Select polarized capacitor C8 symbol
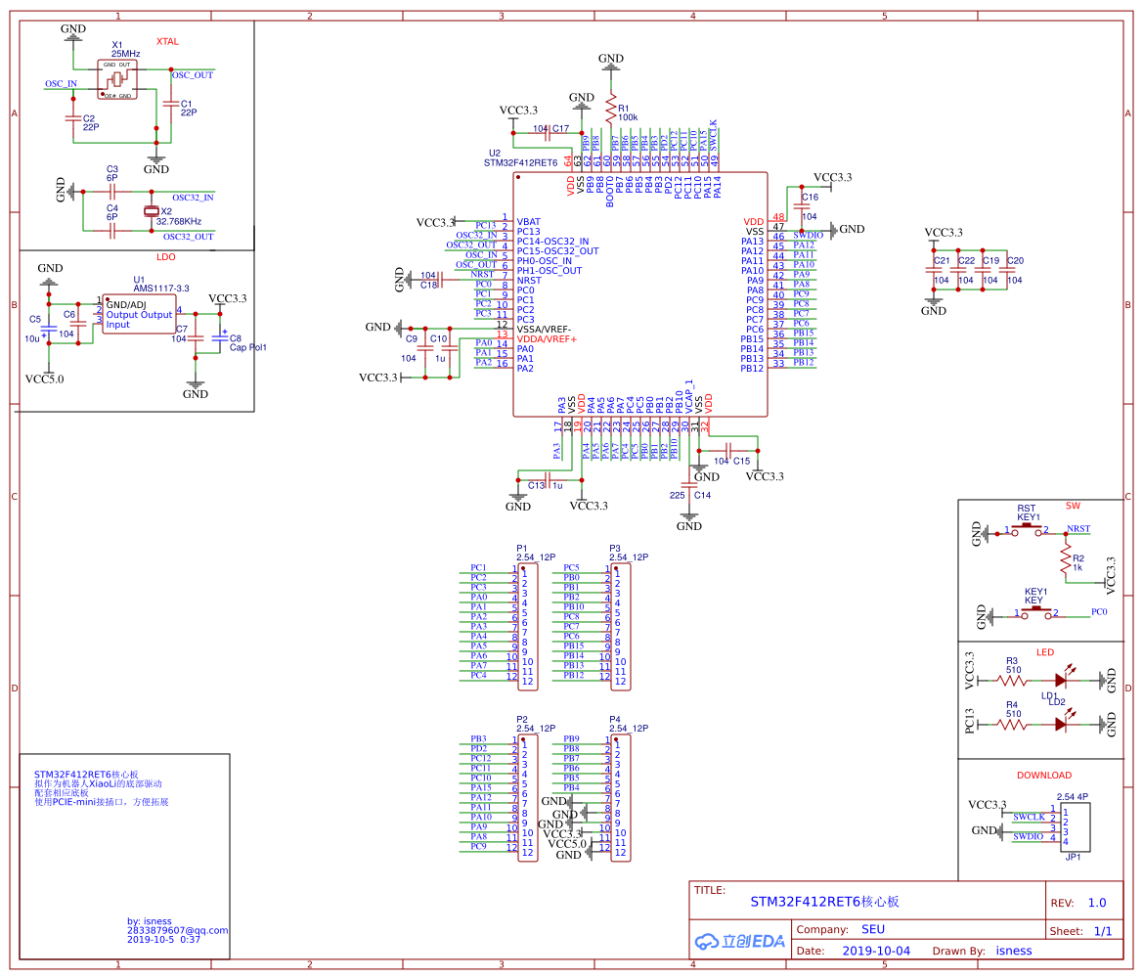 [x=219, y=337]
